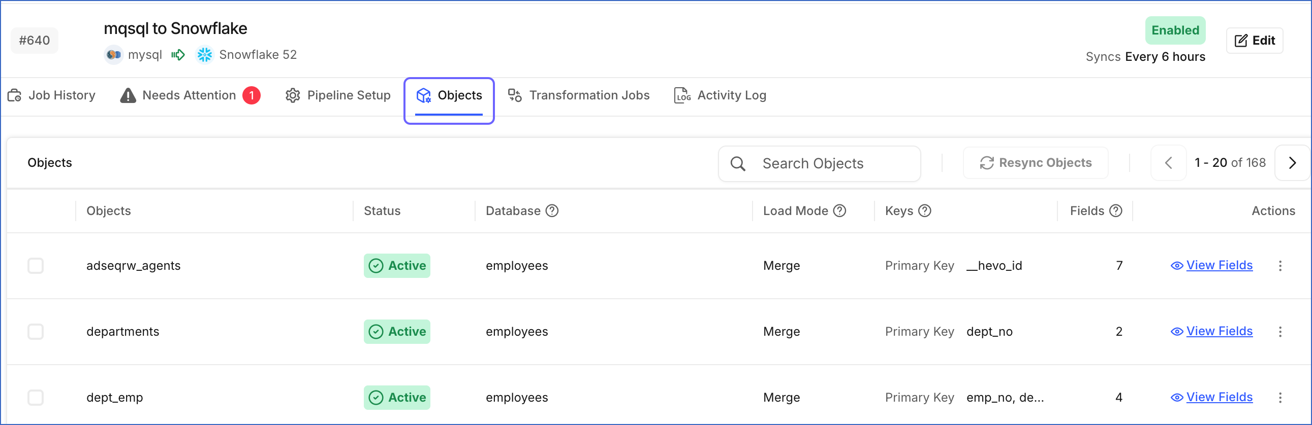
Task: Click the check icon in departments Active badge
Action: click(x=376, y=332)
